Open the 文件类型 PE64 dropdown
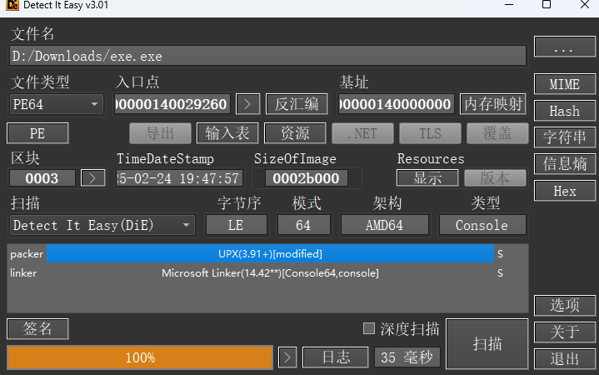Screen dimensions: 599x375 [x=56, y=104]
